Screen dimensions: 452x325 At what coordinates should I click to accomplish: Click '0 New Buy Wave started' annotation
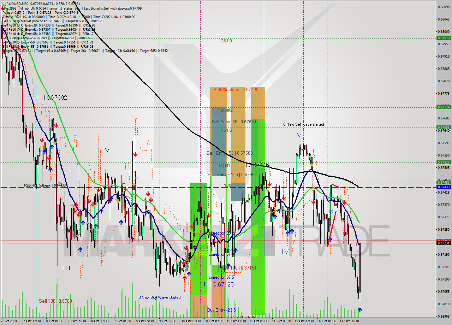(x=160, y=297)
